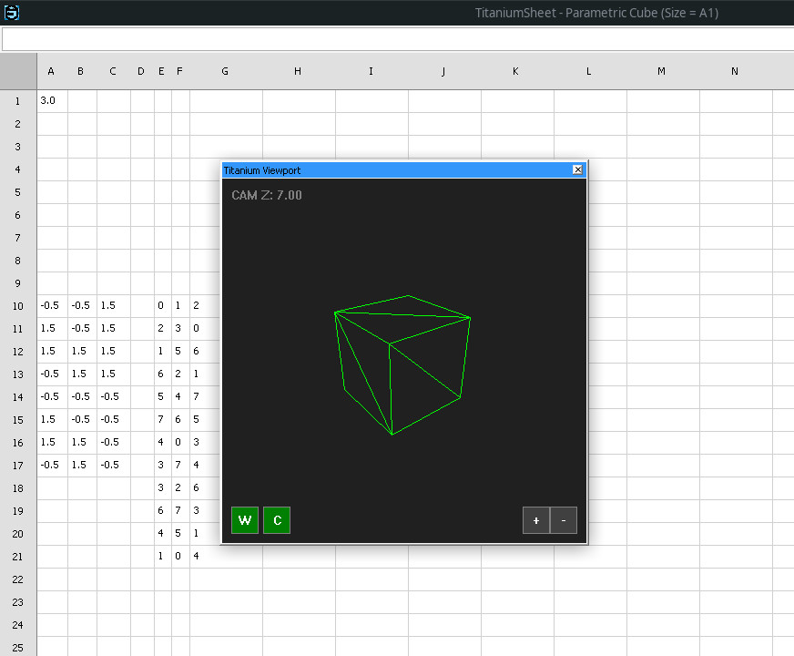Select column H header
The height and width of the screenshot is (656, 794).
299,71
